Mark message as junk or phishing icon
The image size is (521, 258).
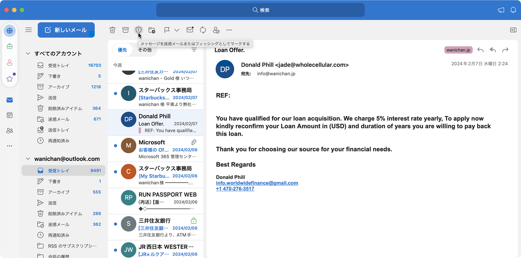pyautogui.click(x=139, y=30)
